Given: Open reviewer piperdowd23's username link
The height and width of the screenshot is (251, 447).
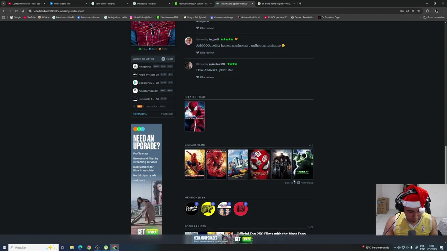Looking at the screenshot, I should (217, 64).
